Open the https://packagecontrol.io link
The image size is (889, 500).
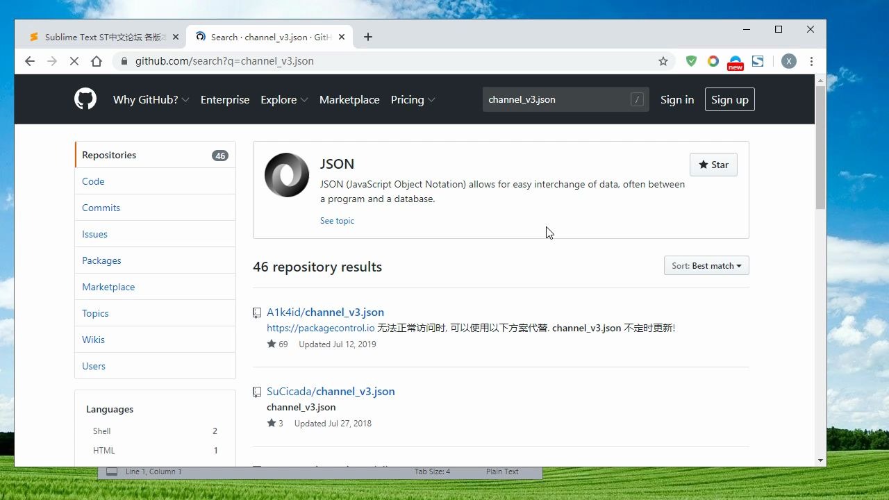click(x=321, y=328)
